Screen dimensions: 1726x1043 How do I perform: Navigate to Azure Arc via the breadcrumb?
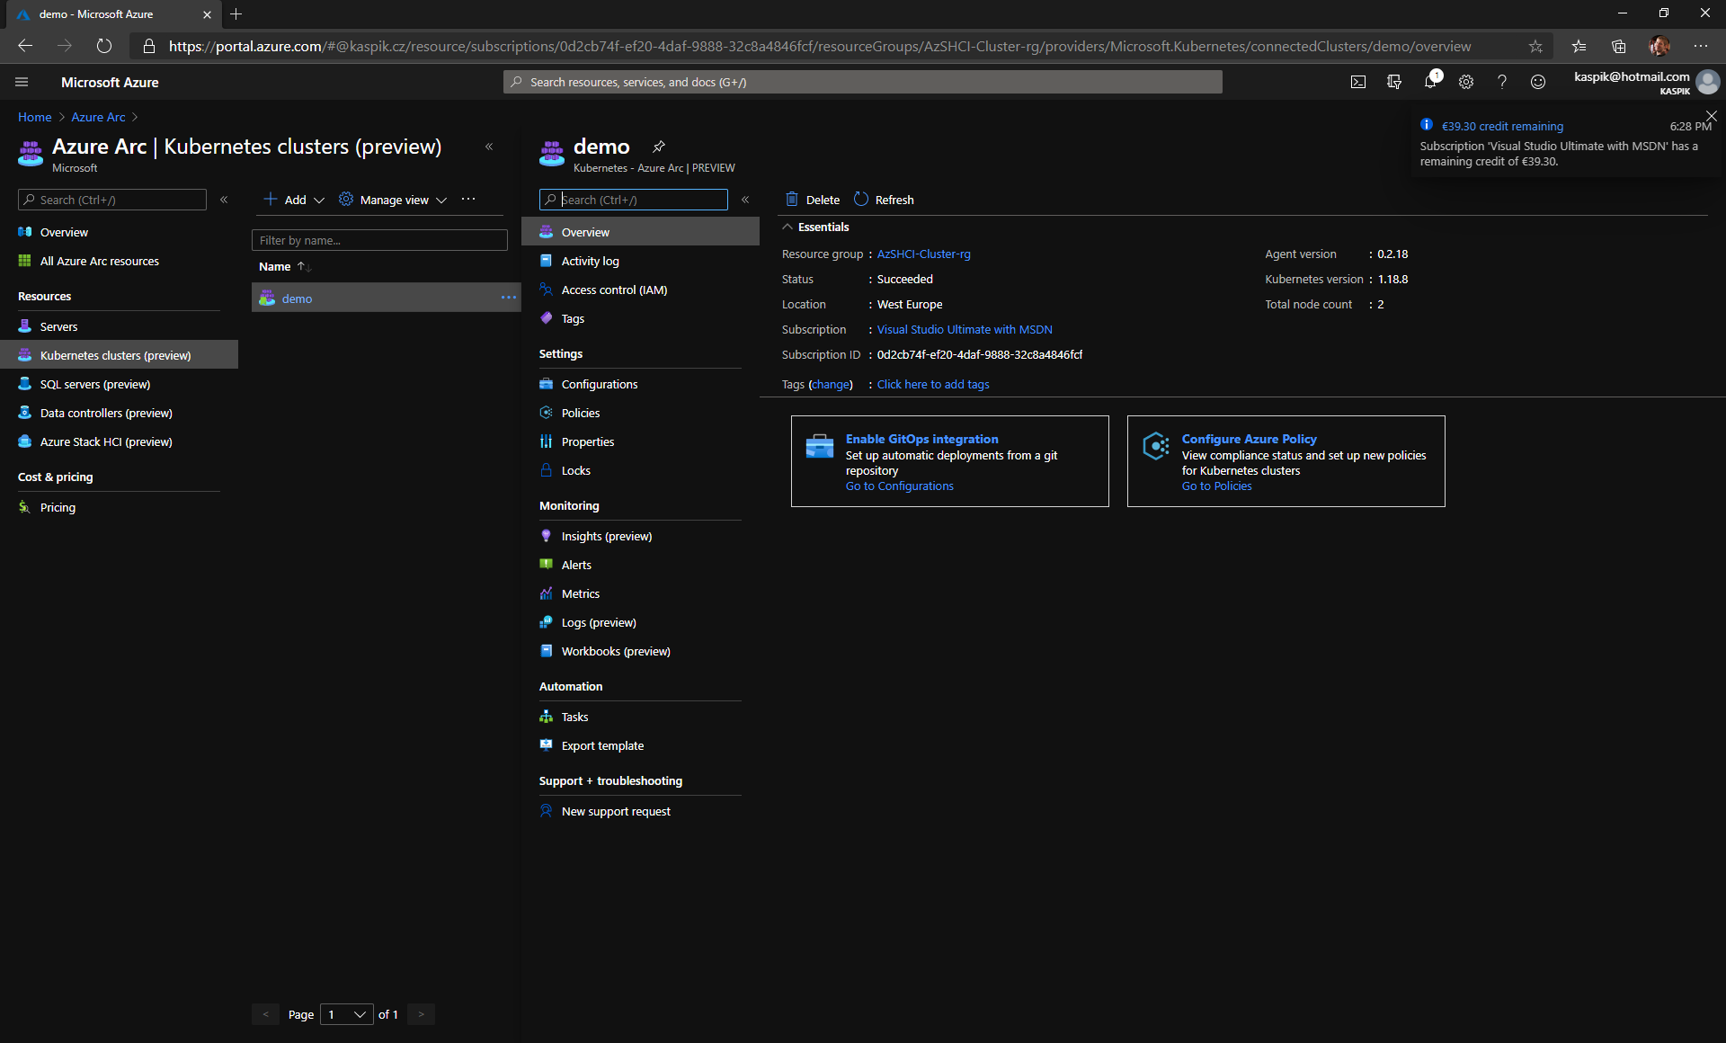(x=98, y=117)
